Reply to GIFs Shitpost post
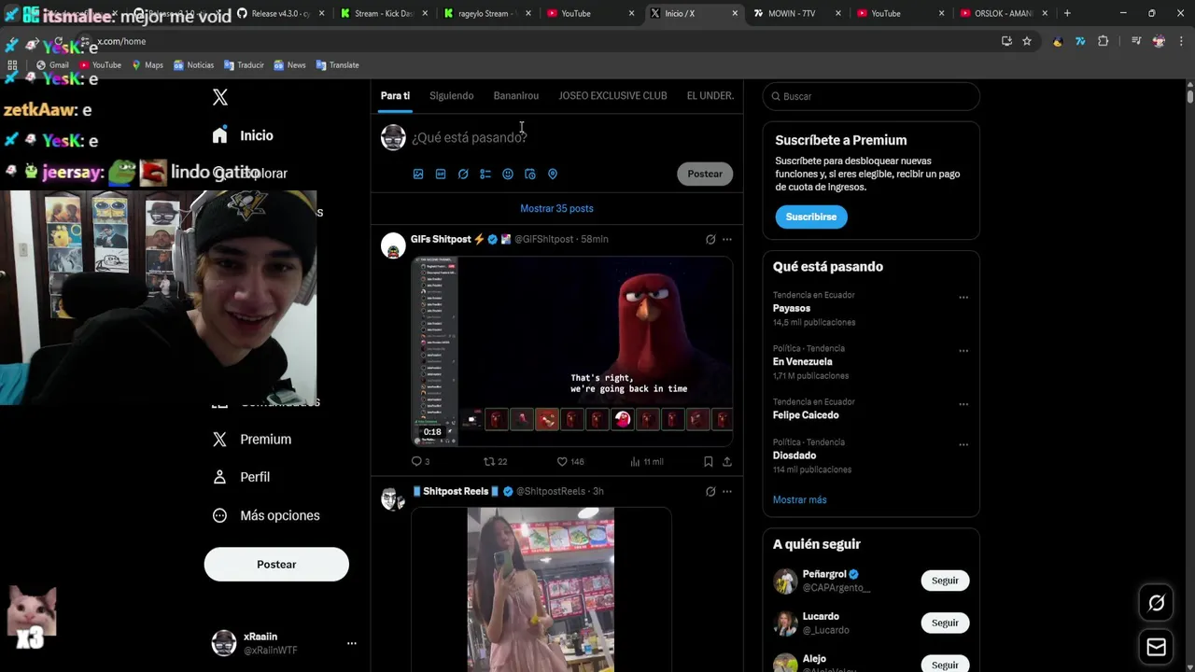 pyautogui.click(x=420, y=461)
